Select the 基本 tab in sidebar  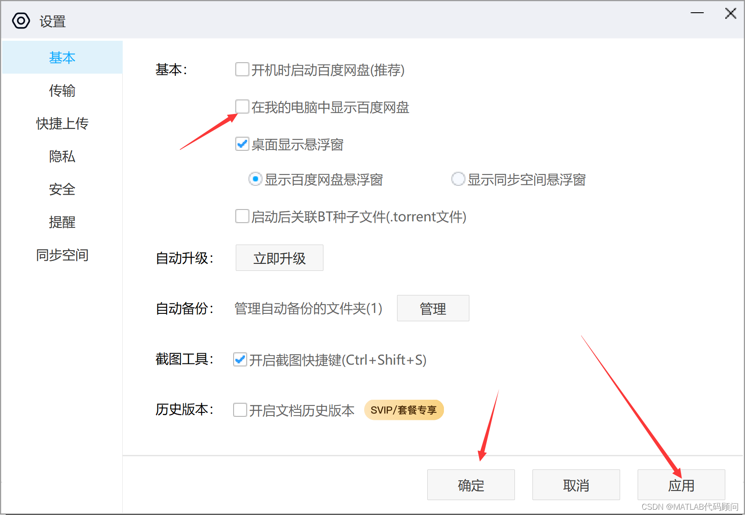(x=62, y=57)
